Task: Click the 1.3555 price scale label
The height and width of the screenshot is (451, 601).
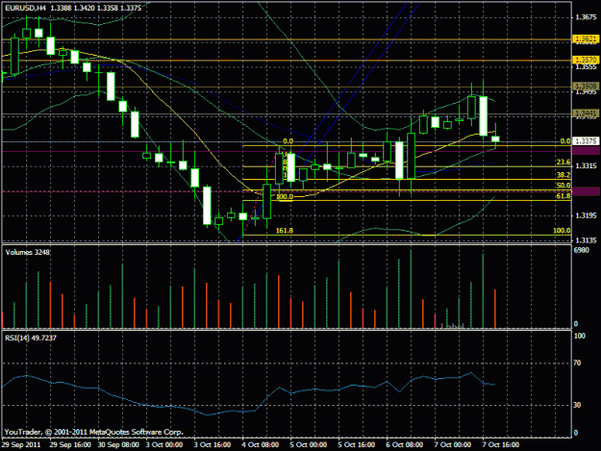Action: [x=586, y=67]
